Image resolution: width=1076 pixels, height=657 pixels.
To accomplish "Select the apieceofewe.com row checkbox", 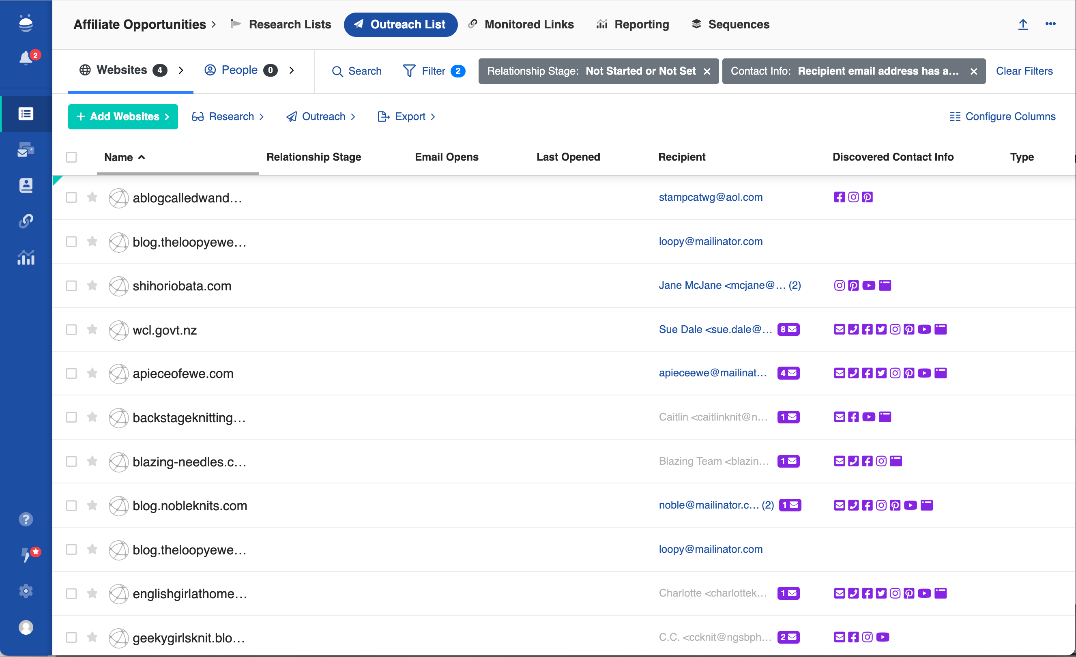I will (71, 373).
